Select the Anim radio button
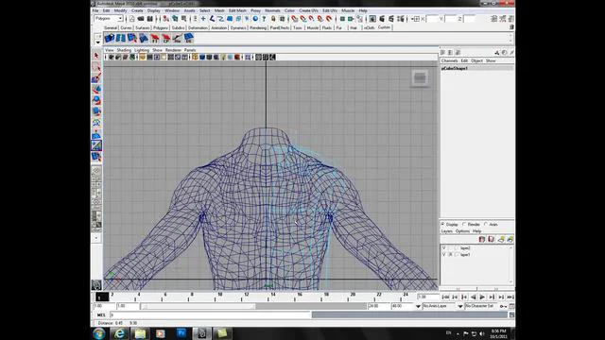Screen dimensions: 605x340 [486, 225]
